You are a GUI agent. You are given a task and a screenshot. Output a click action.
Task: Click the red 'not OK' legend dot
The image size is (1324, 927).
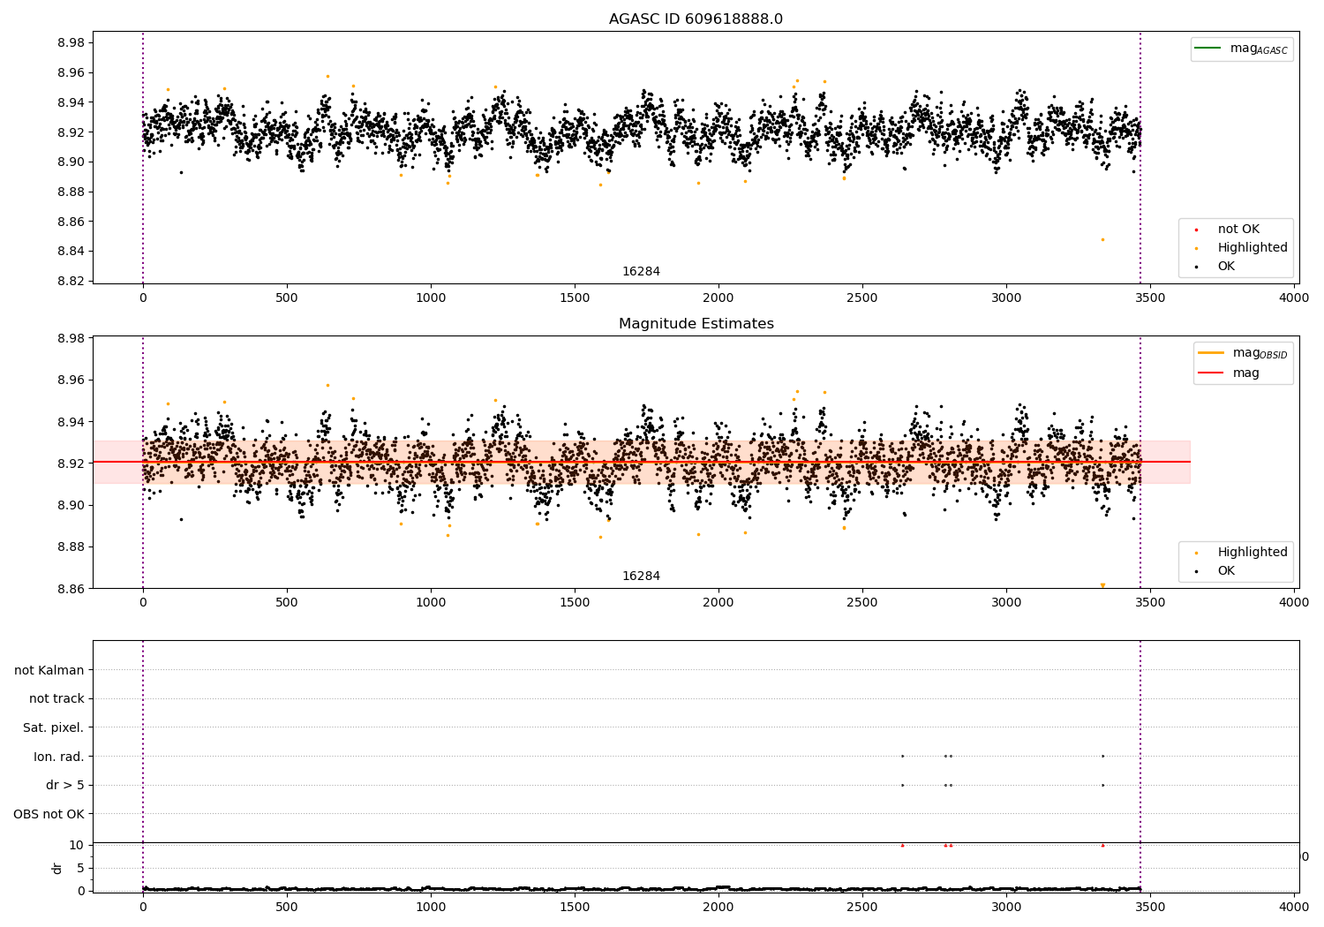(x=1196, y=230)
